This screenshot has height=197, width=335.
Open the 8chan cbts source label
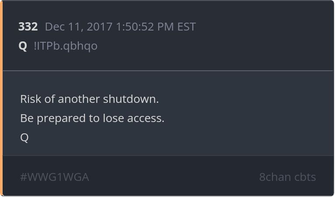(287, 177)
